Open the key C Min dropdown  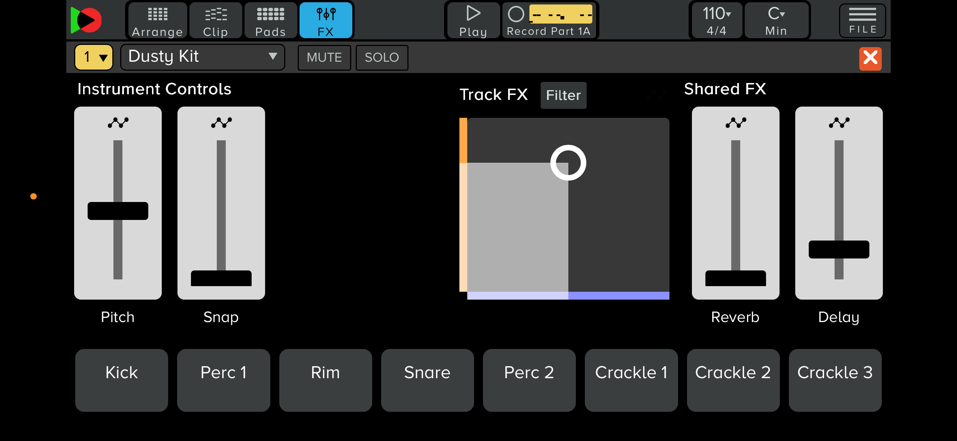(776, 21)
